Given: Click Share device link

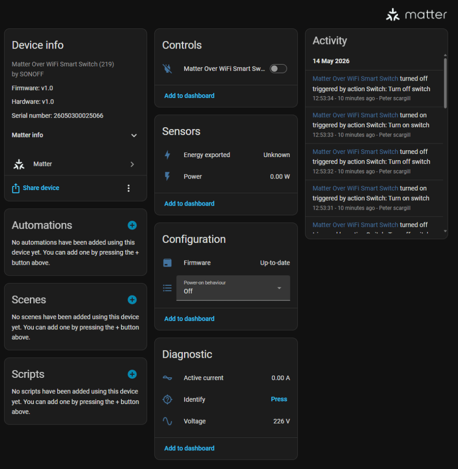Looking at the screenshot, I should click(41, 188).
